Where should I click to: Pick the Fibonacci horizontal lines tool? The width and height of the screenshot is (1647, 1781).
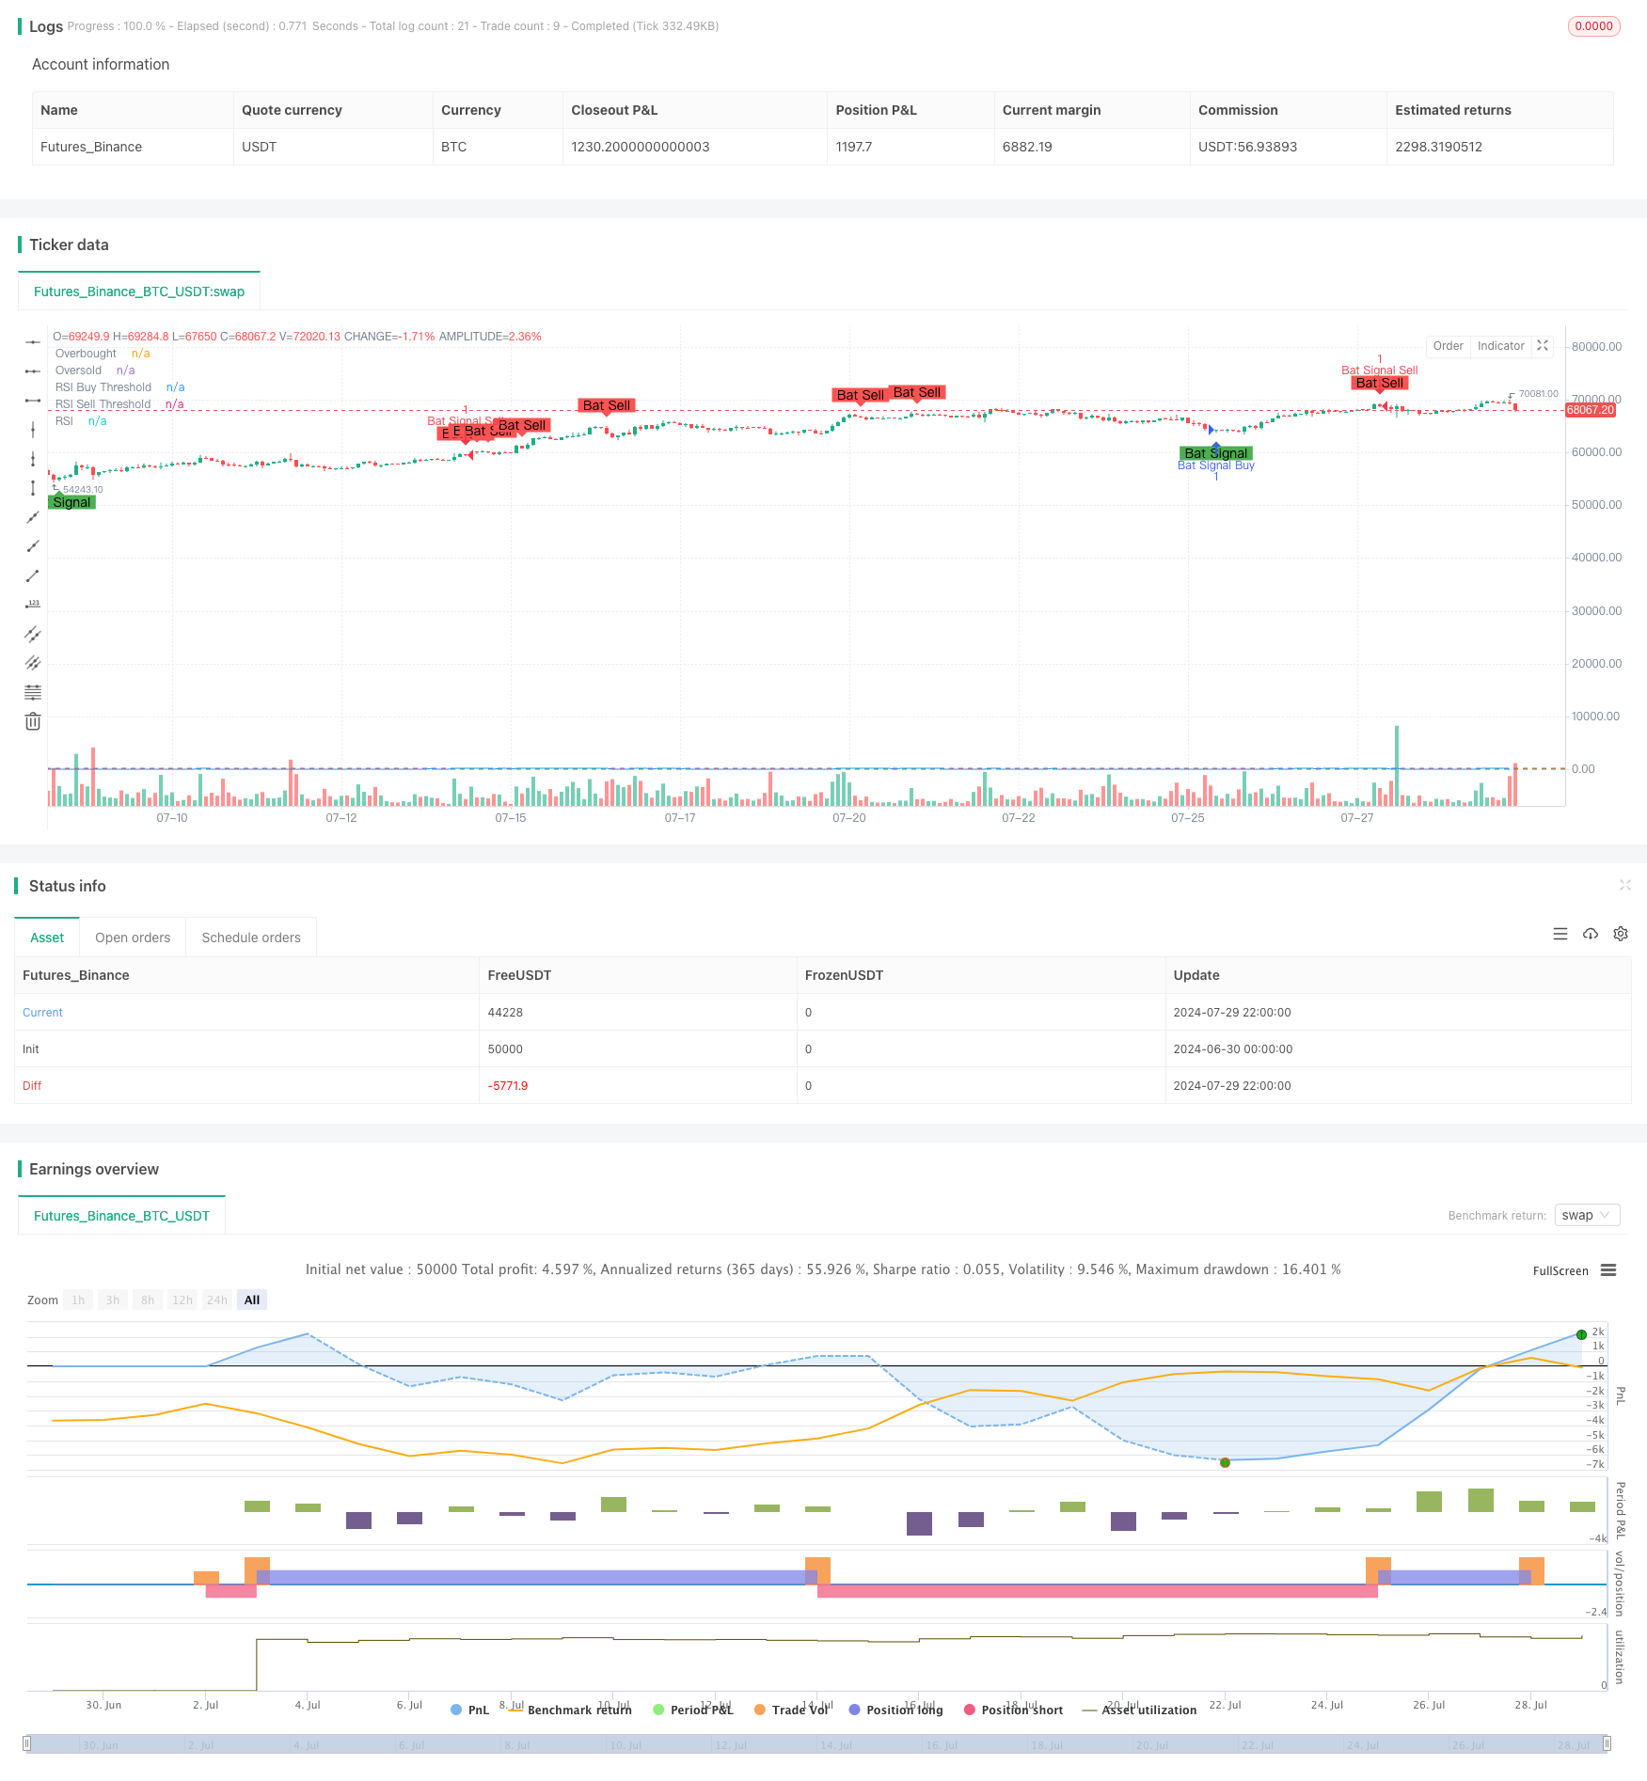[33, 692]
